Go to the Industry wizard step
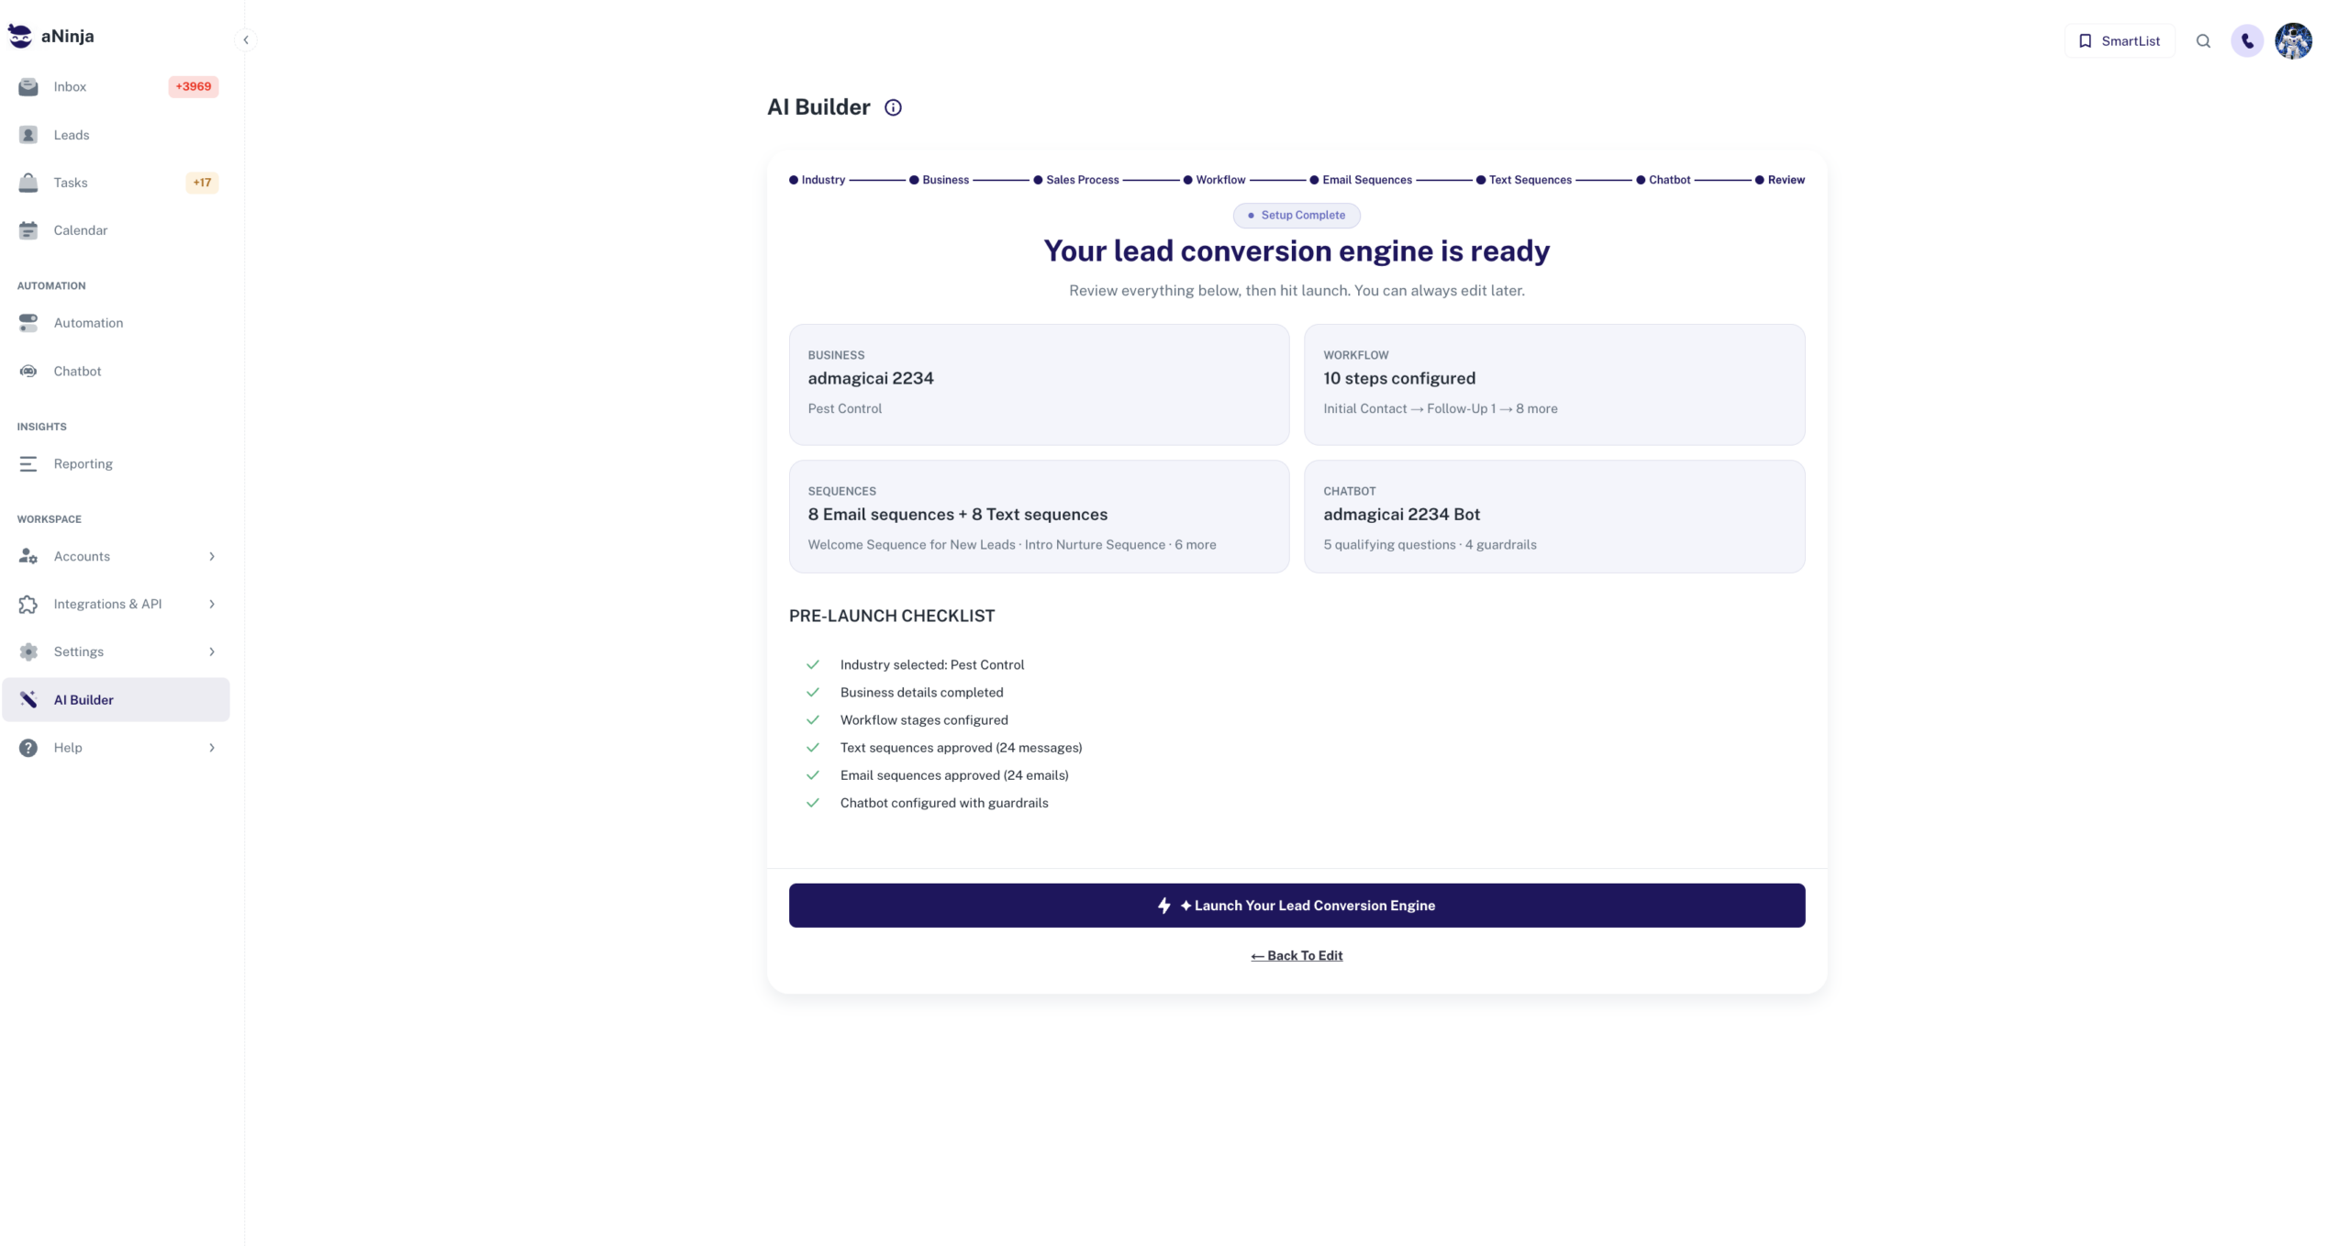This screenshot has width=2349, height=1246. (x=817, y=180)
